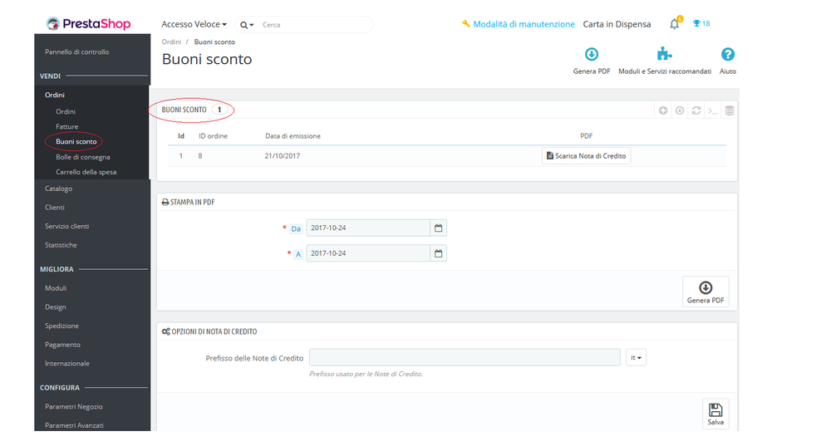Show the SQL query terminal icon
831x446 pixels.
pos(713,110)
